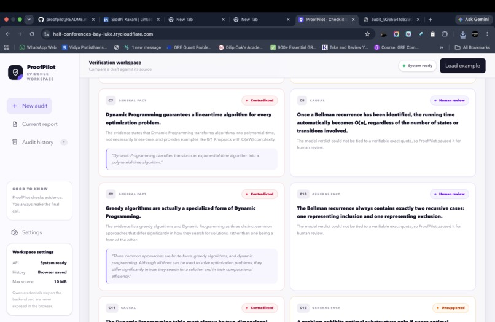The height and width of the screenshot is (322, 495).
Task: Bookmark this page with the star icon
Action: (367, 34)
